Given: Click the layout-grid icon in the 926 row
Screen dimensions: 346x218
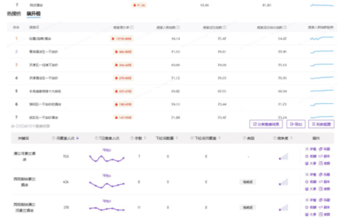Looking at the screenshot, I should pyautogui.click(x=321, y=163).
